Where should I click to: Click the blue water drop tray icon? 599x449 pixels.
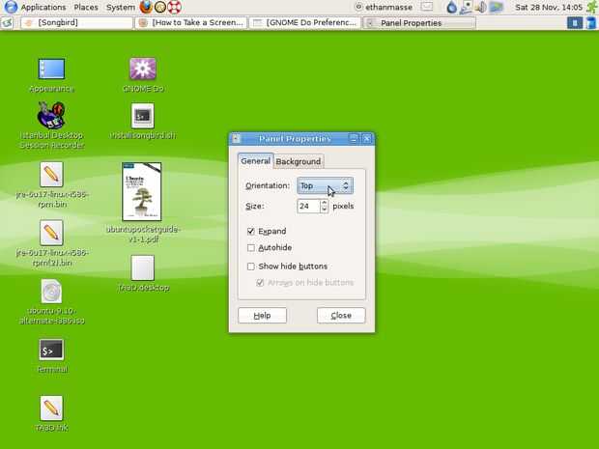(451, 7)
